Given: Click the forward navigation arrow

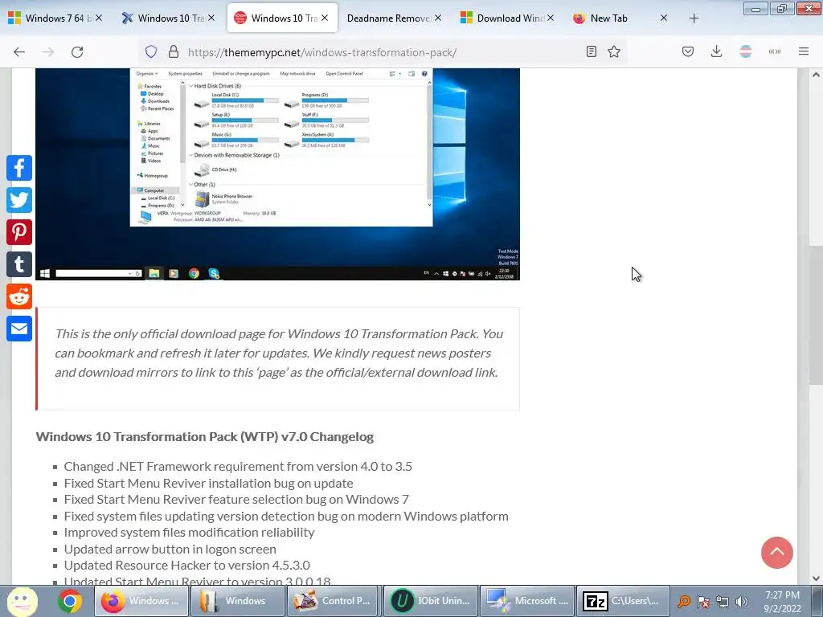Looking at the screenshot, I should [x=48, y=52].
